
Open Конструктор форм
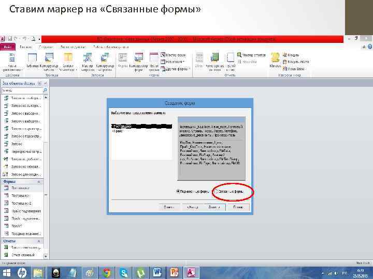point(139,62)
